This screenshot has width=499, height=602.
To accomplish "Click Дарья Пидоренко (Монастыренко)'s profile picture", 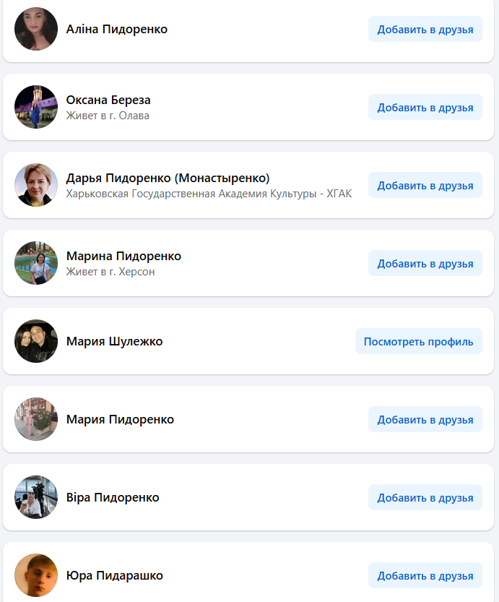I will (x=36, y=185).
